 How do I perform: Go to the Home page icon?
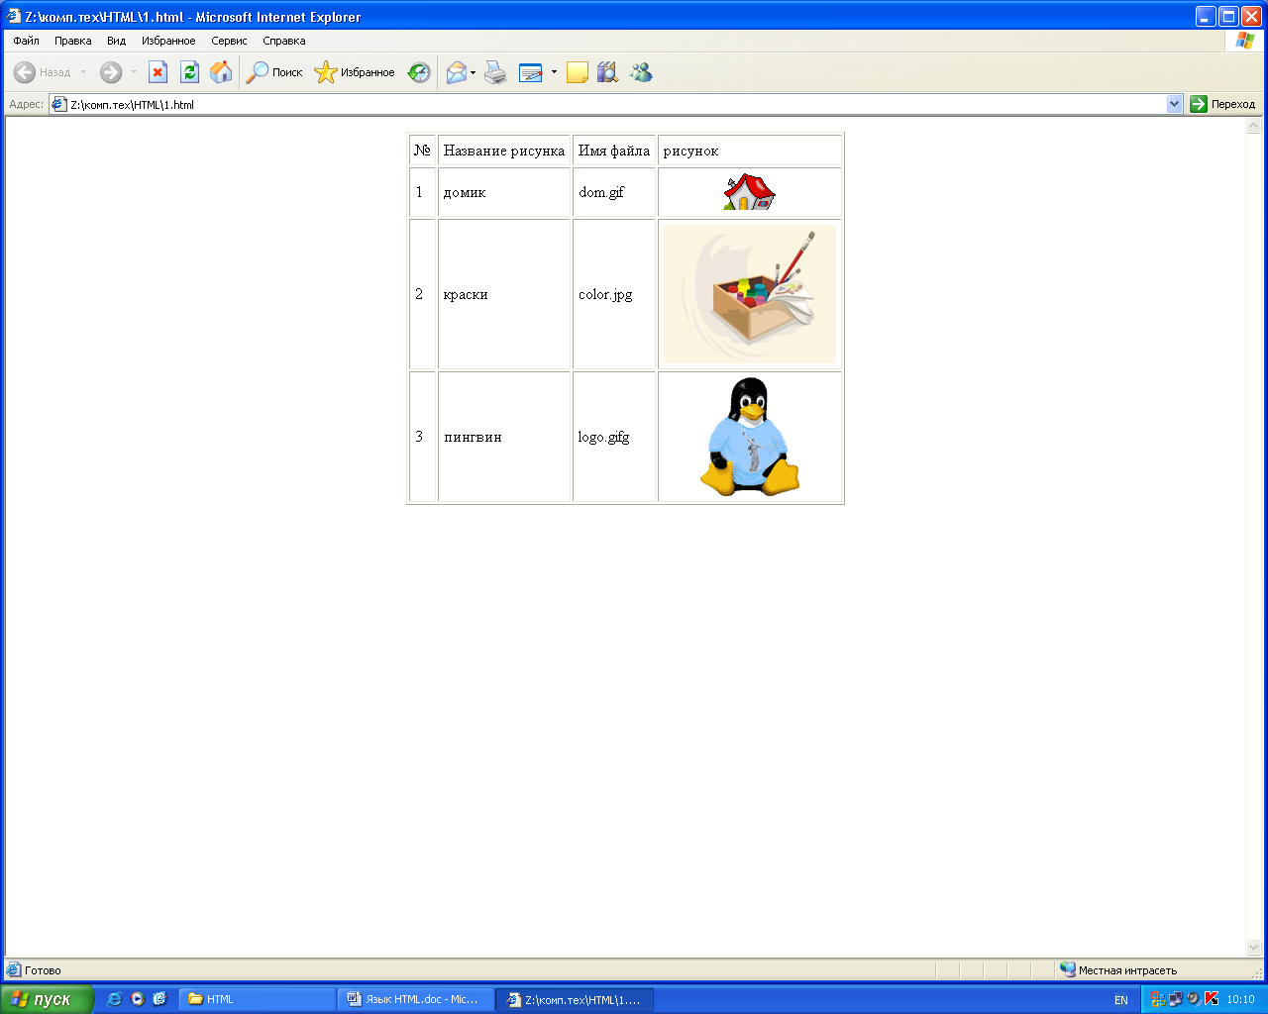pyautogui.click(x=221, y=72)
